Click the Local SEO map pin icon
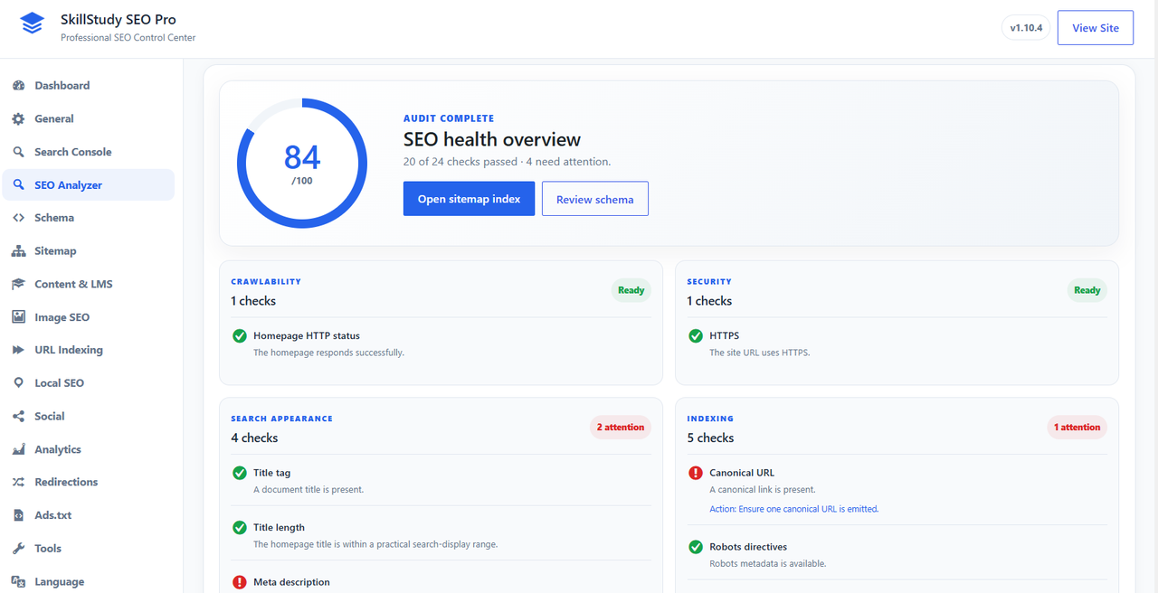 click(x=18, y=383)
